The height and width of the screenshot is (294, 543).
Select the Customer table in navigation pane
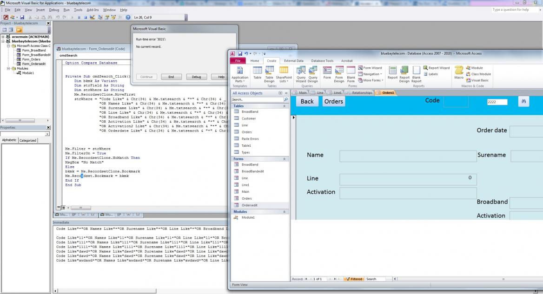click(x=248, y=118)
